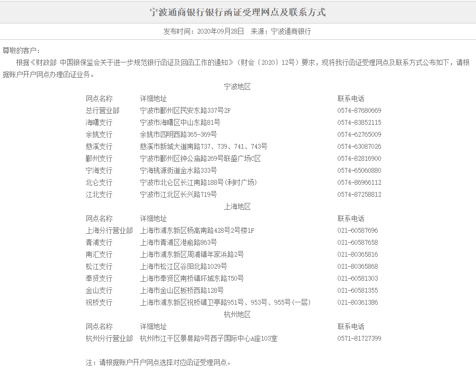Click address 上海市青浦区港俞路863号
The image size is (476, 369).
tap(178, 242)
